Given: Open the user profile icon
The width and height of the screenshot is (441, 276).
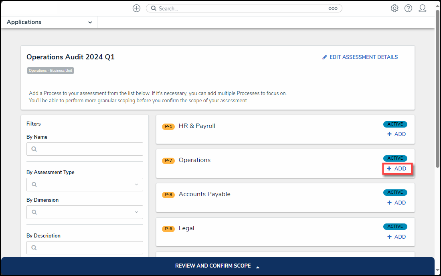Looking at the screenshot, I should click(422, 8).
